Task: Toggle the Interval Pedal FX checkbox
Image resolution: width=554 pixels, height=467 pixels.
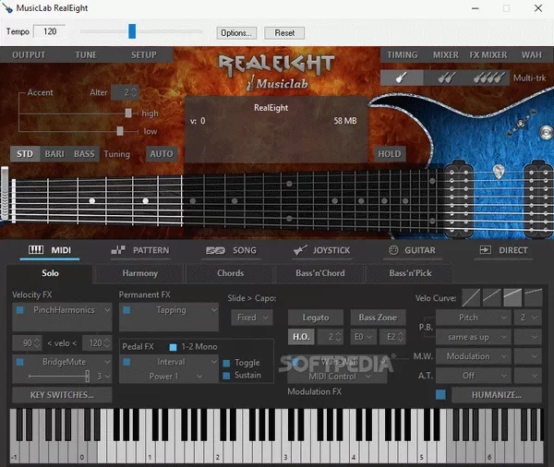Action: click(x=126, y=362)
